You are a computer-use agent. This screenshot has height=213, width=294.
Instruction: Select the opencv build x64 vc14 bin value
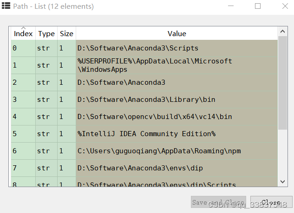tap(176, 117)
